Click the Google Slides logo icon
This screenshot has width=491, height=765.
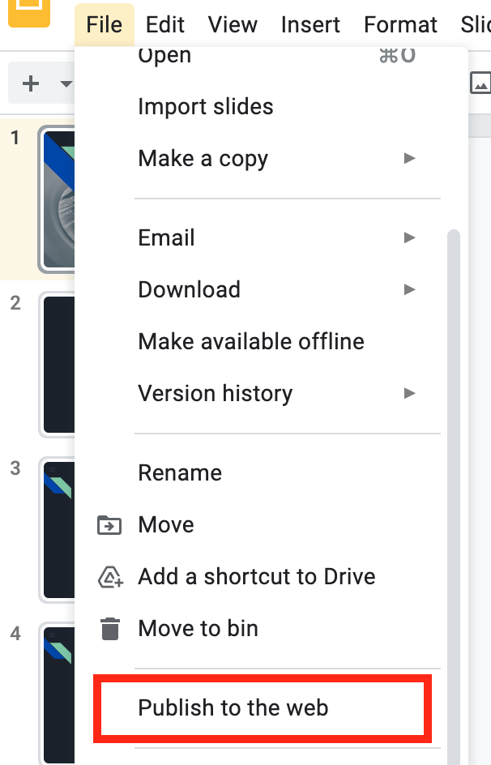[x=31, y=12]
